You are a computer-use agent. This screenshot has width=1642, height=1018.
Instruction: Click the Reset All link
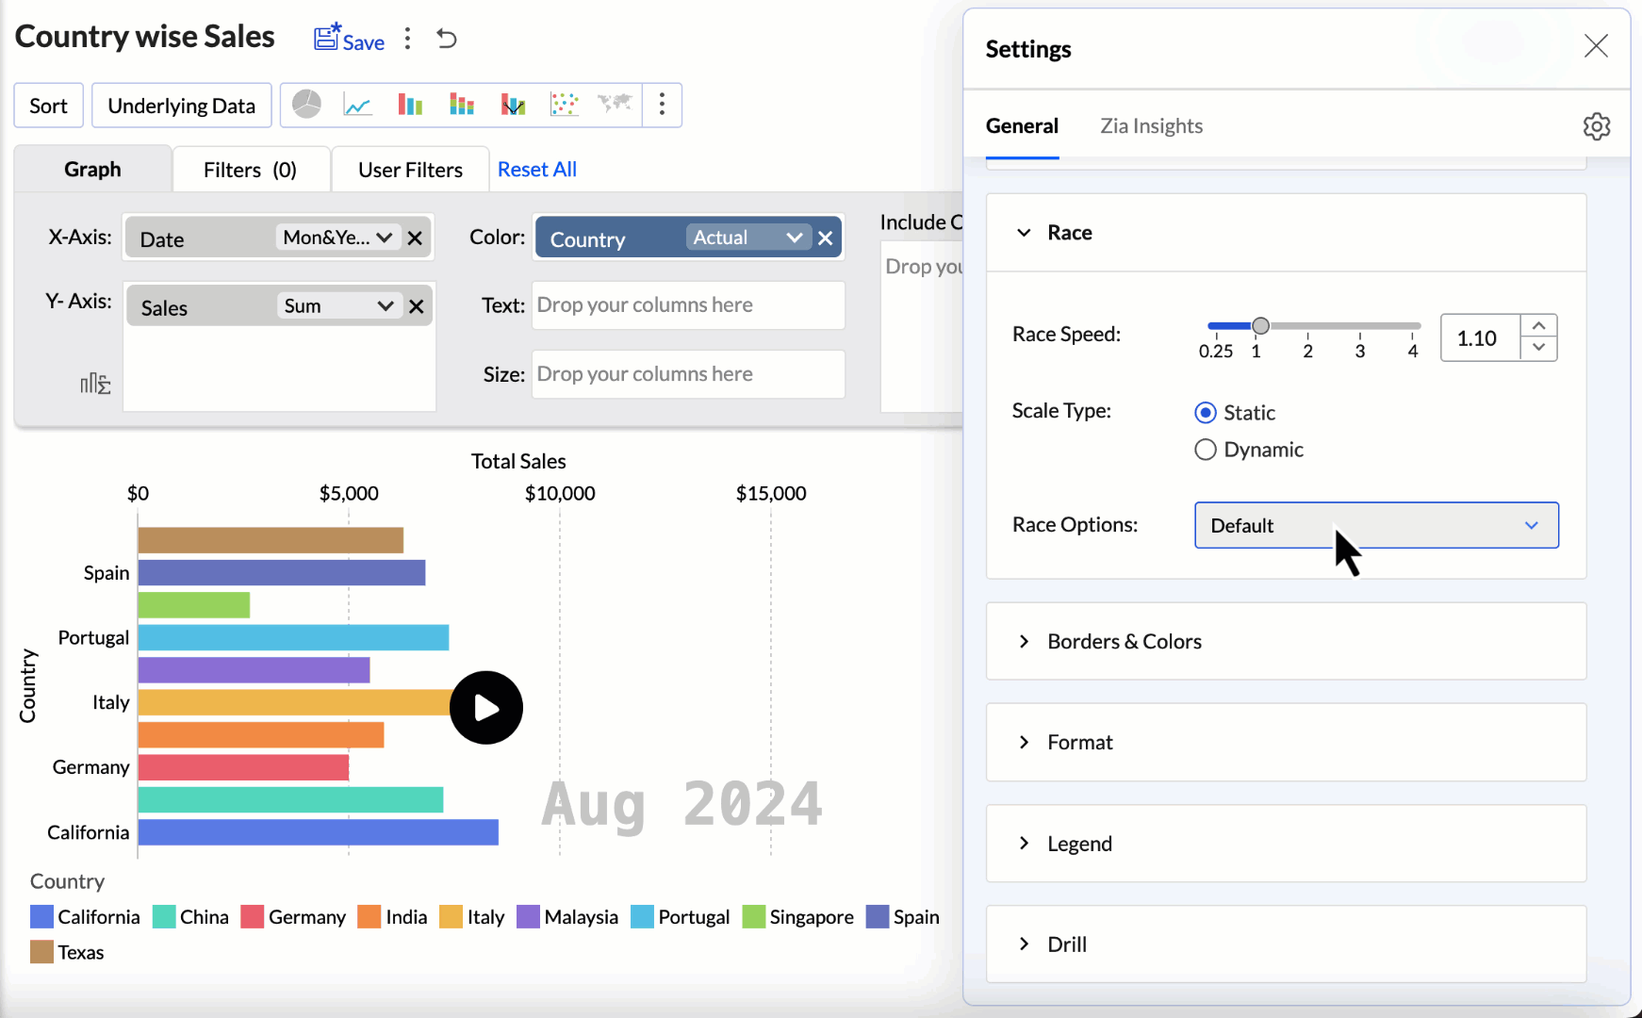click(537, 169)
